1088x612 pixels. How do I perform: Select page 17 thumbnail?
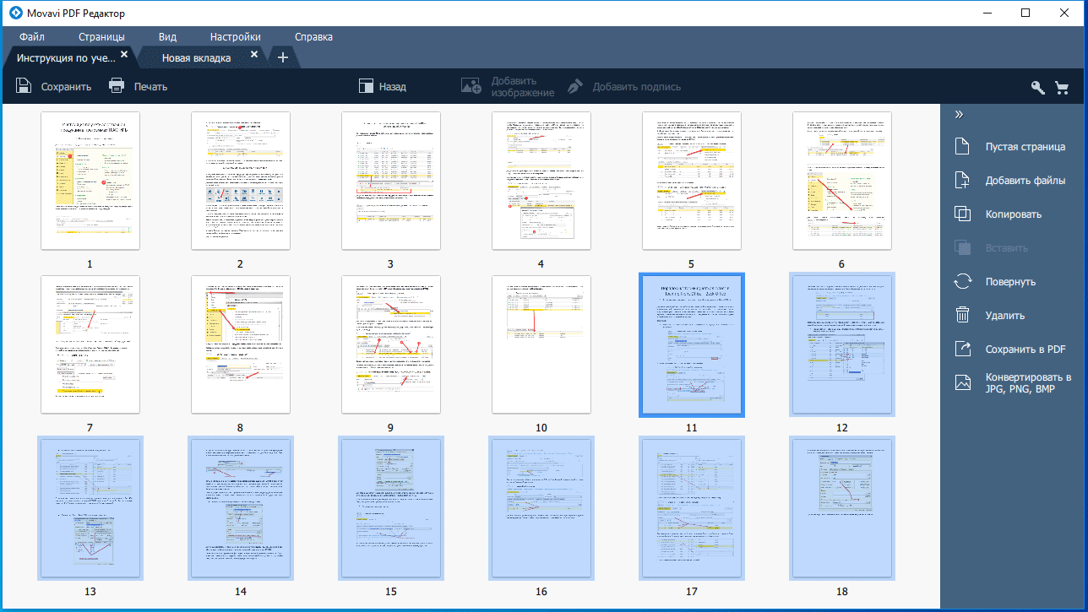[691, 508]
